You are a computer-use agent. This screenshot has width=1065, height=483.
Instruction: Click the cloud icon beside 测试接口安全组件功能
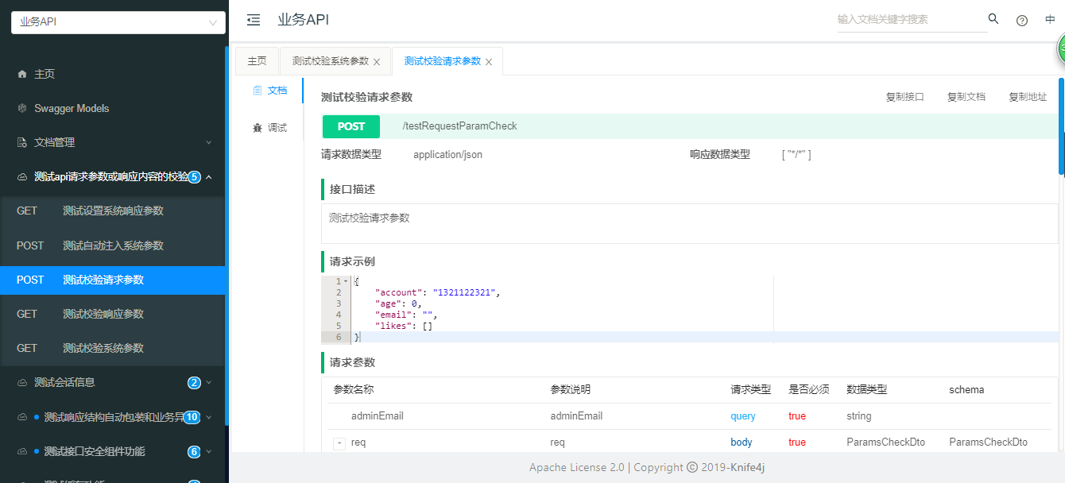point(22,451)
